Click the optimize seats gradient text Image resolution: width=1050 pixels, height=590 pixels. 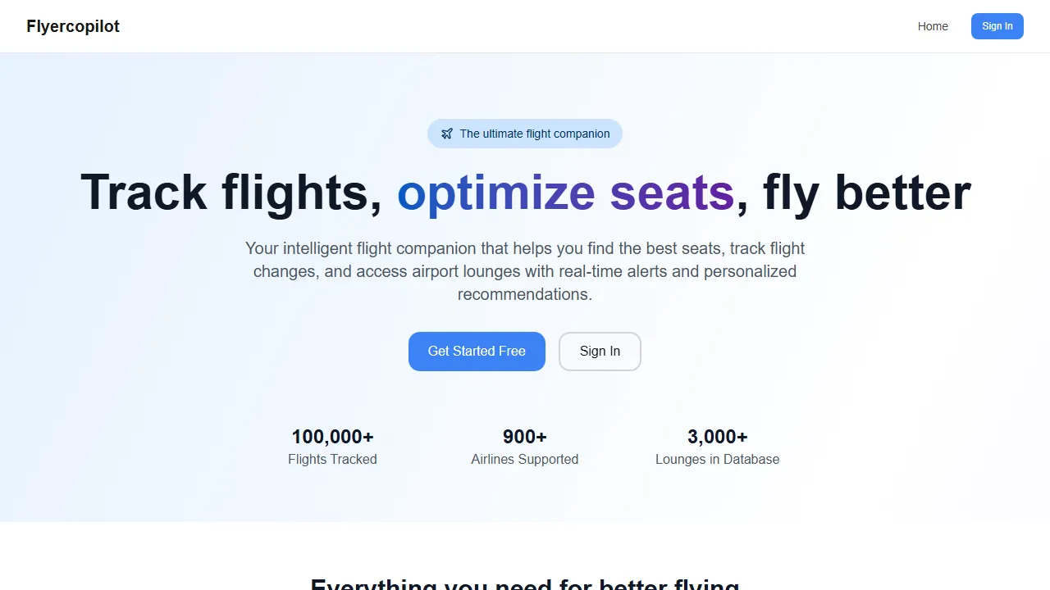566,193
